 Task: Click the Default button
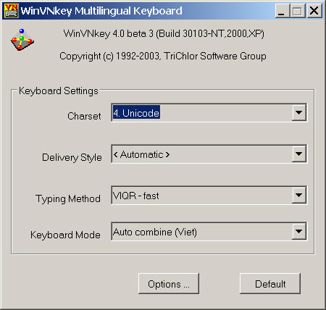(270, 284)
